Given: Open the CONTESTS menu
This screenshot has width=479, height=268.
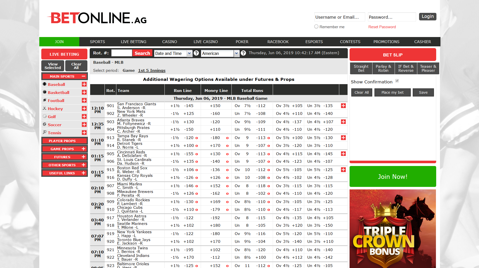Looking at the screenshot, I should click(350, 42).
